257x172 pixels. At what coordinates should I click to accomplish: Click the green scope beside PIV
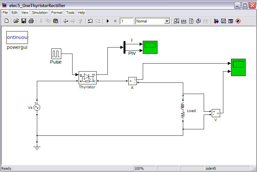pyautogui.click(x=150, y=47)
